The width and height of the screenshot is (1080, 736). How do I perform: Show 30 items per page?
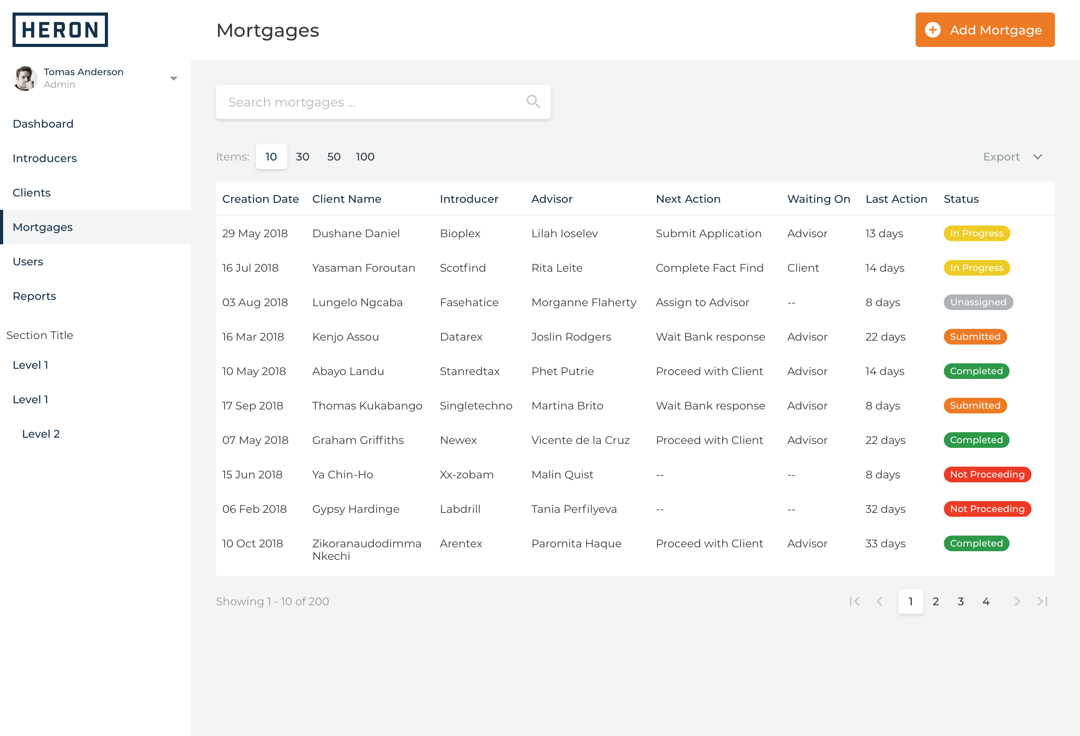302,157
